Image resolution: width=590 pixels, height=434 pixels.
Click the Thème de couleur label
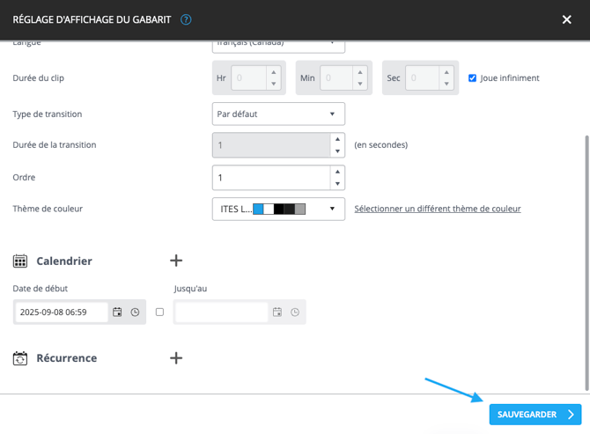[48, 209]
